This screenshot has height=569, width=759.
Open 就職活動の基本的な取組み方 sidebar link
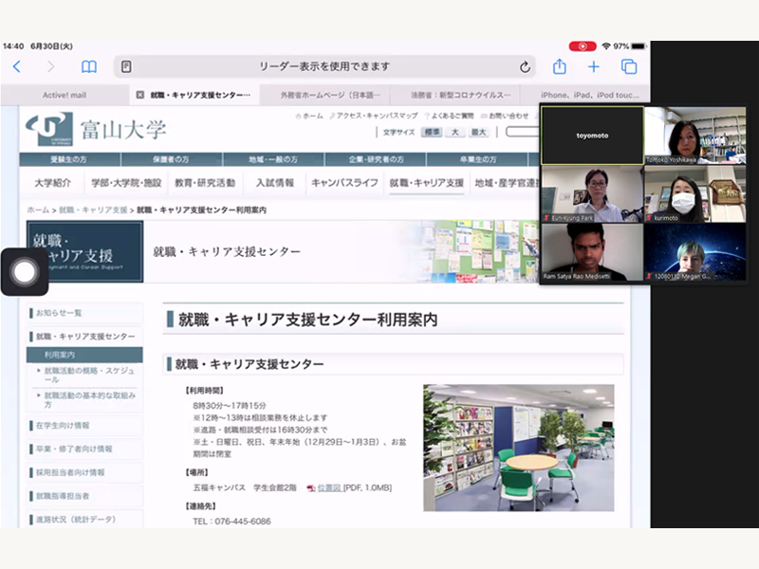click(x=89, y=399)
